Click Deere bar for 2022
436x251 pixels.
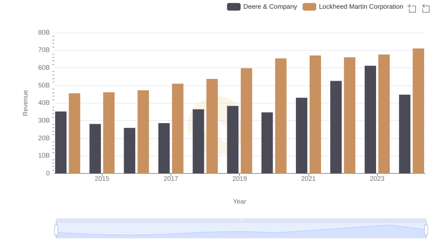336,127
